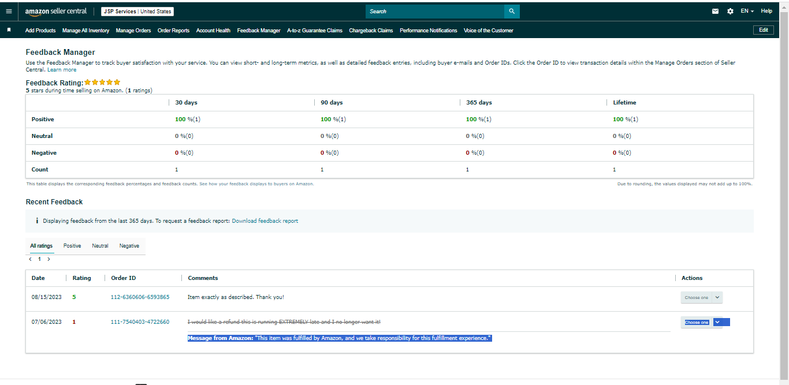Open Add Products menu item
The height and width of the screenshot is (385, 789).
pos(40,31)
